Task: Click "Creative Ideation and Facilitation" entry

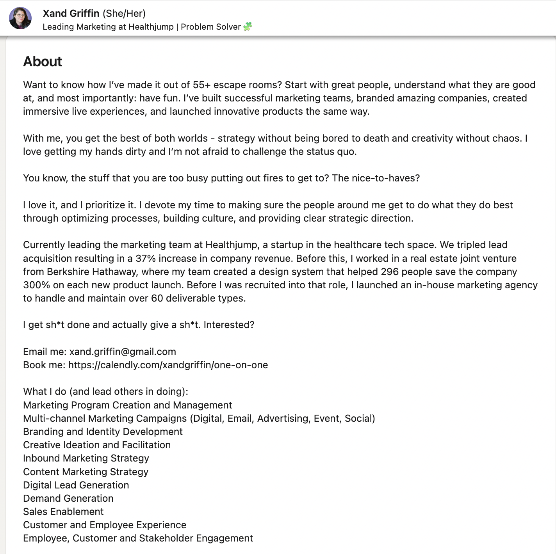Action: (97, 445)
